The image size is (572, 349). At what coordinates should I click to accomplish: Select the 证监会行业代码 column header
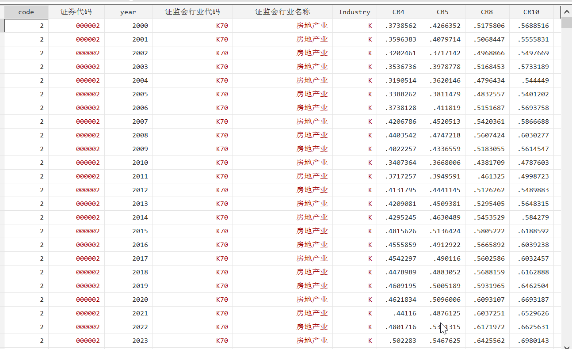192,12
